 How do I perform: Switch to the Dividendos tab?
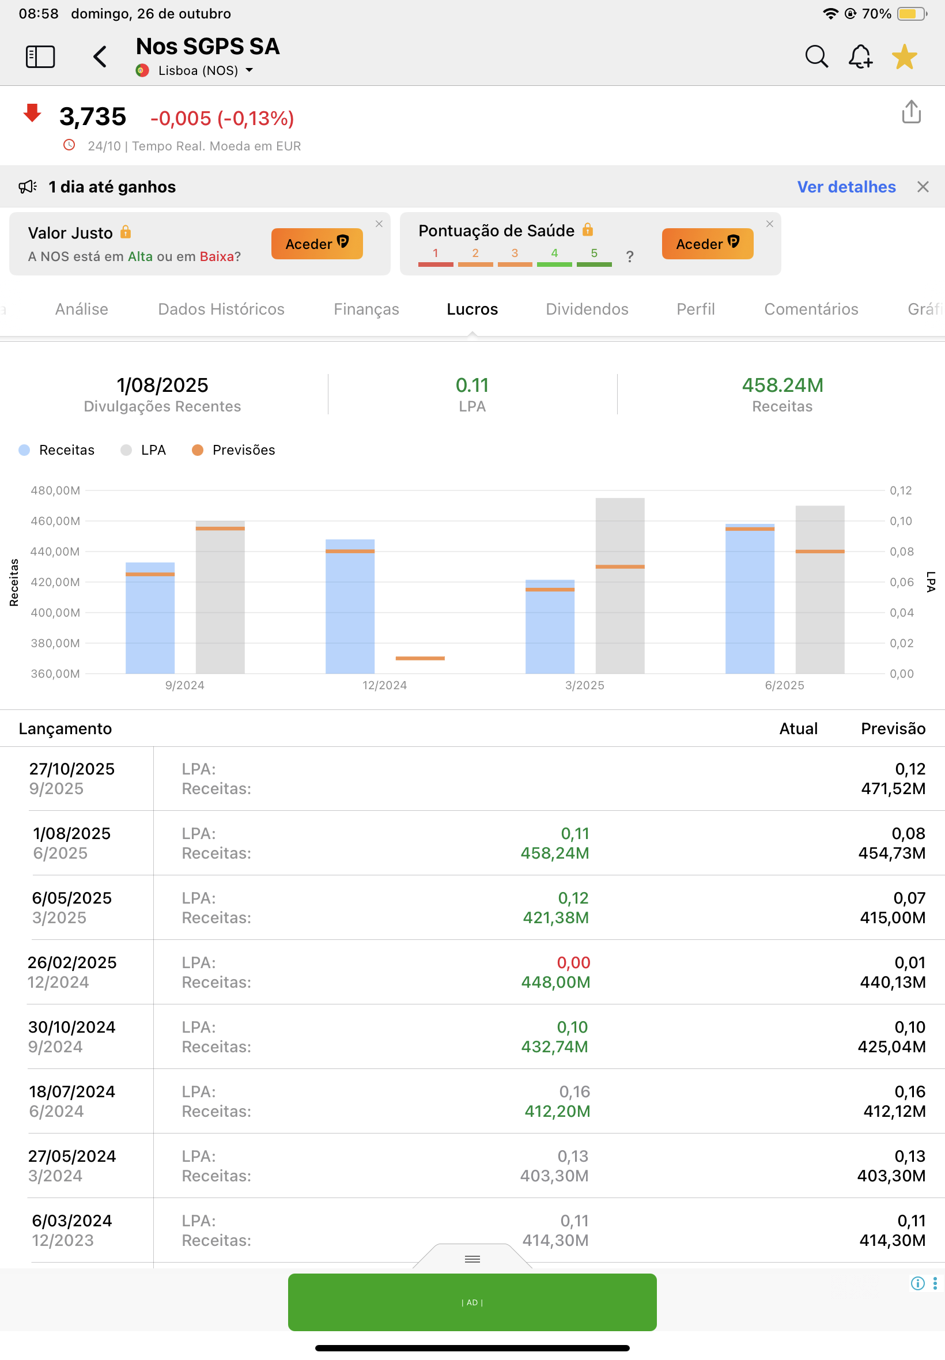pyautogui.click(x=587, y=309)
